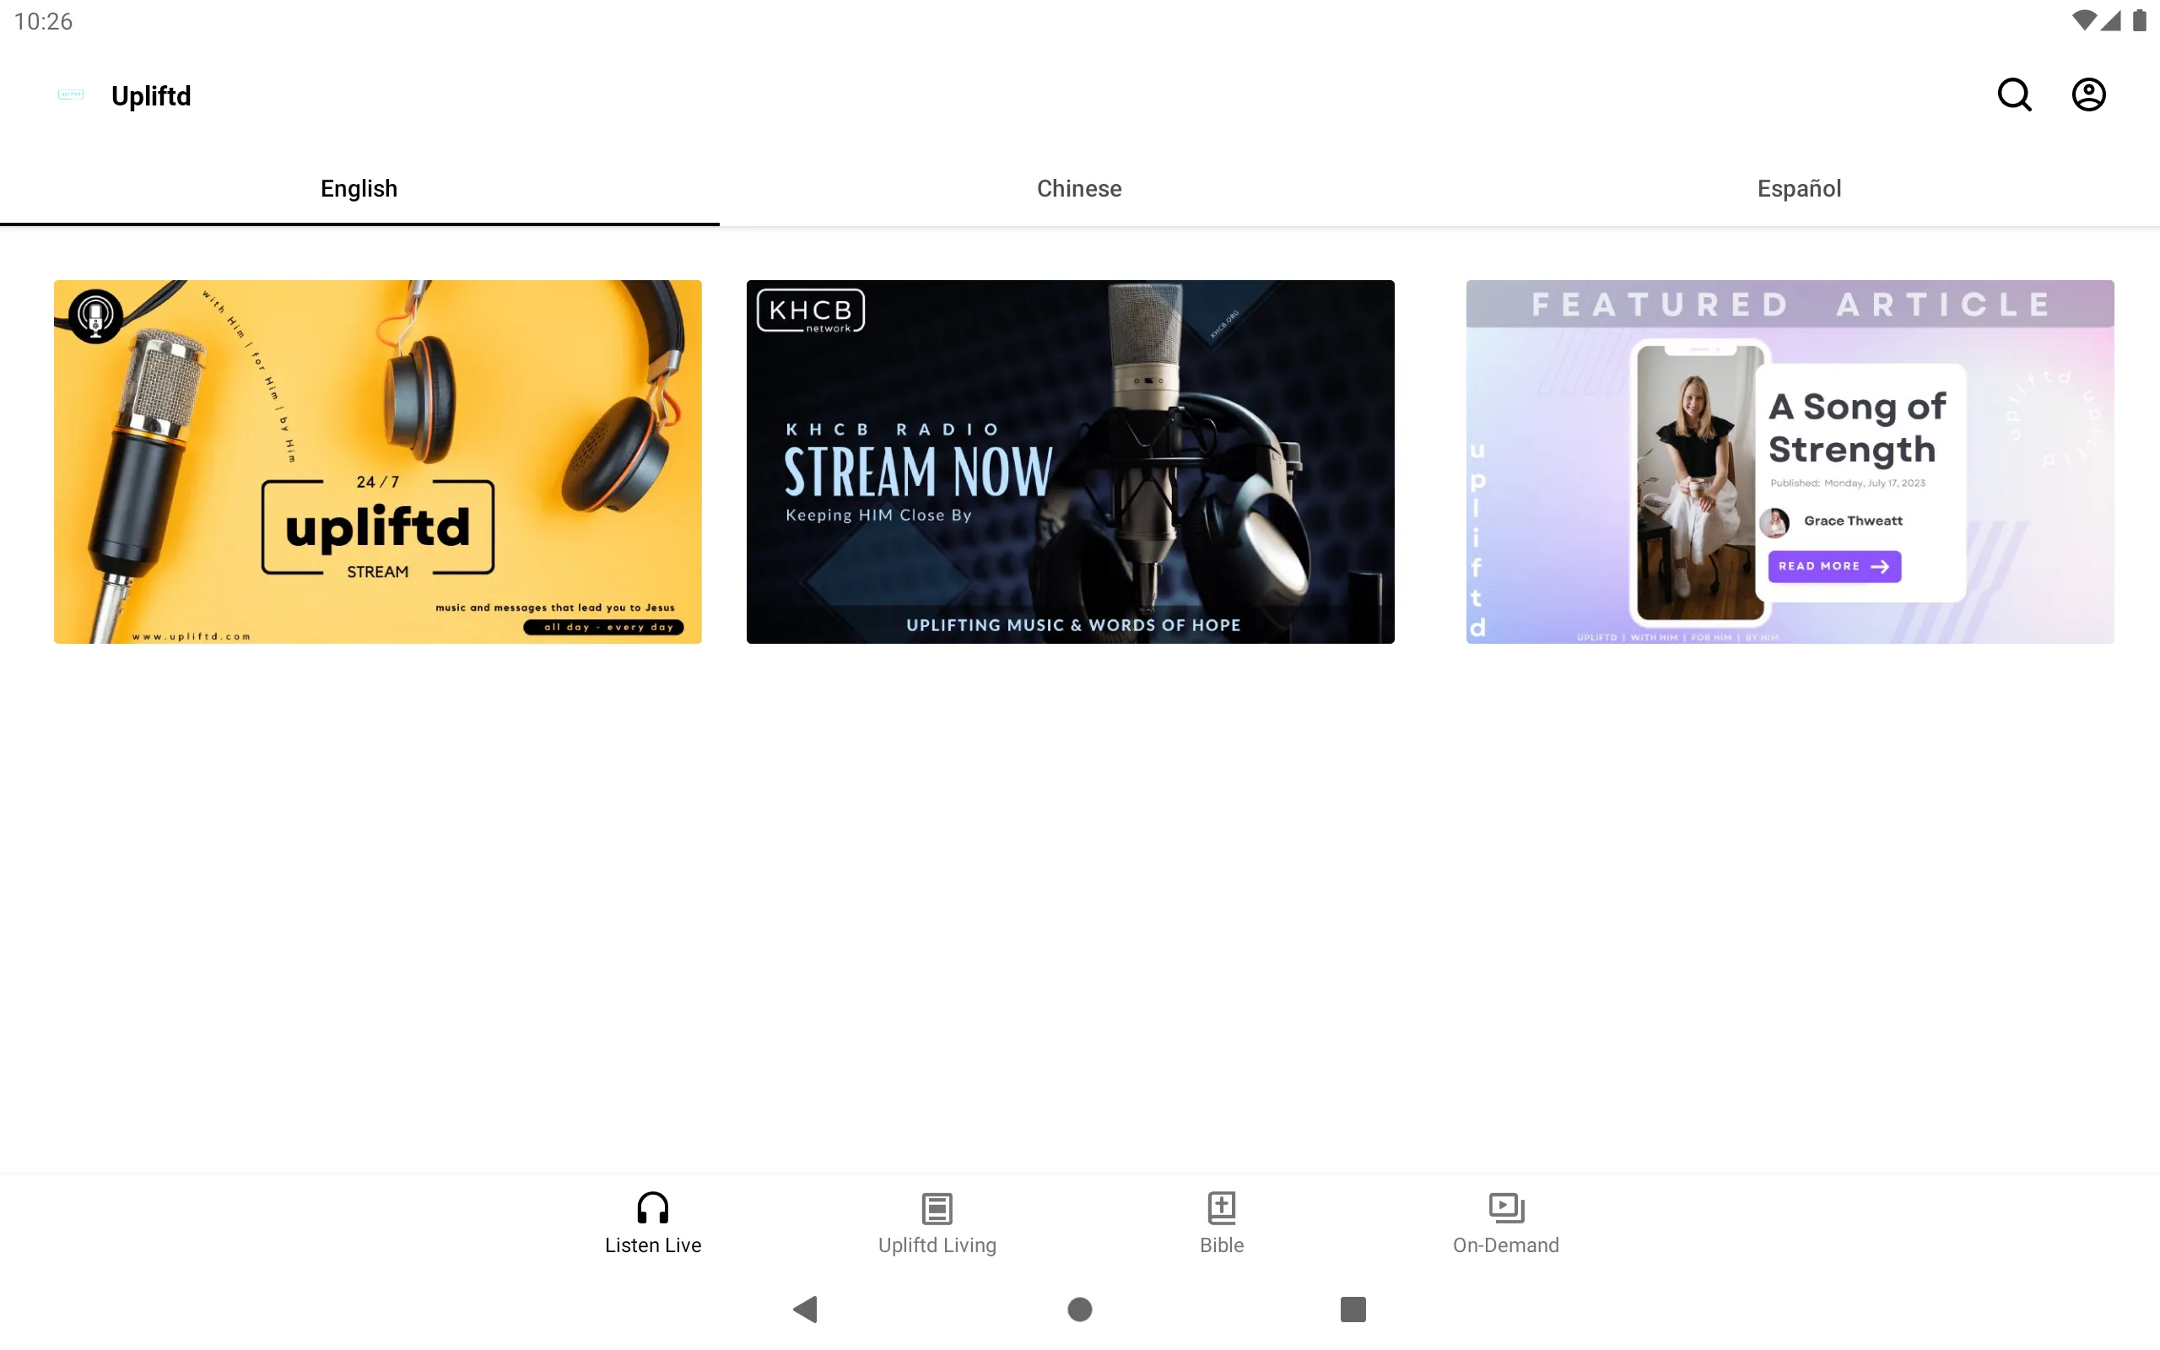Open the user account profile icon

pos(2087,94)
